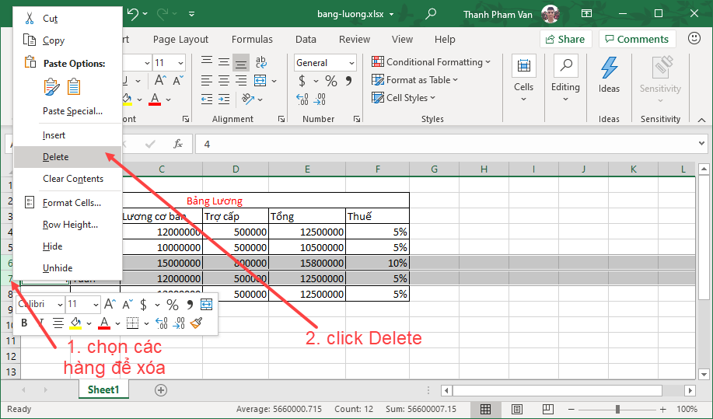Choose the plain clipboard Paste option icon
The image size is (713, 419).
74,87
